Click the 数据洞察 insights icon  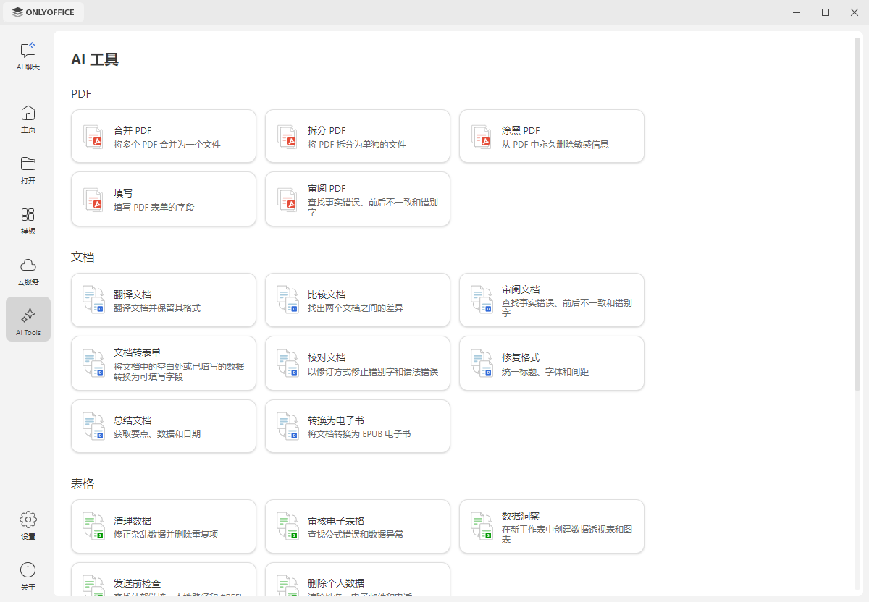pos(482,527)
